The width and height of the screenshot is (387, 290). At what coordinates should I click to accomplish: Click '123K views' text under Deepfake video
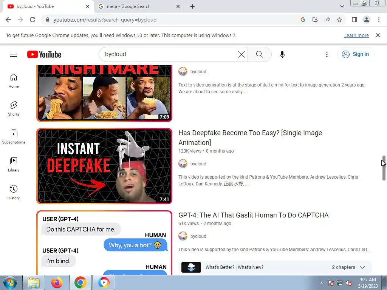click(190, 151)
